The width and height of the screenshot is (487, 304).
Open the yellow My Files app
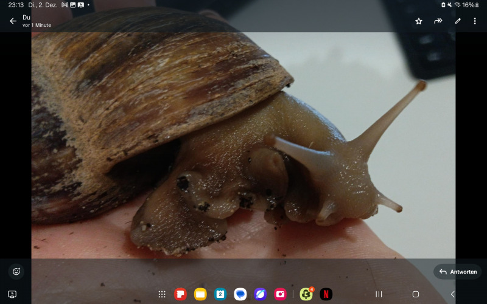[200, 294]
